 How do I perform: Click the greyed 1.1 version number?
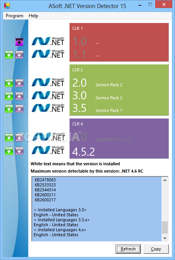(79, 54)
